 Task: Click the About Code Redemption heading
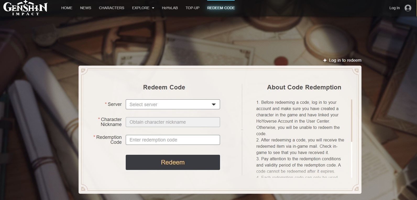304,87
